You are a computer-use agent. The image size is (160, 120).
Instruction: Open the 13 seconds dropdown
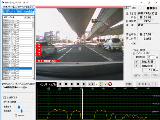[154, 58]
